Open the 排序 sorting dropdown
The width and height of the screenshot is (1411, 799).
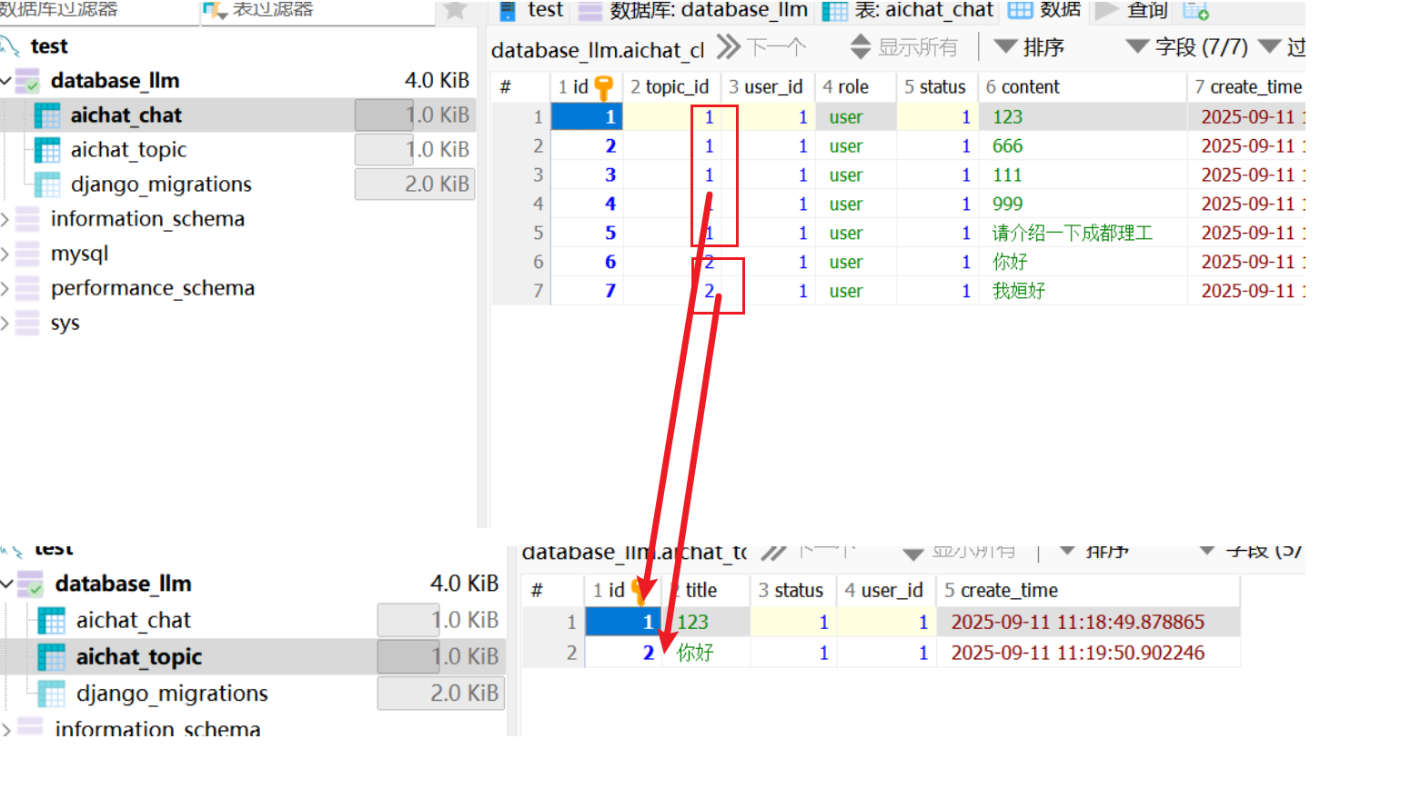tap(1029, 47)
